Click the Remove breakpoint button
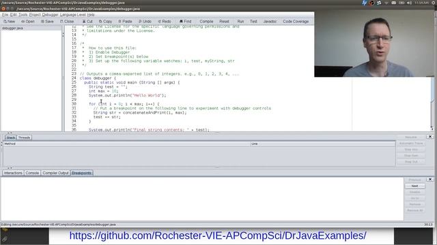The image size is (437, 245). [414, 204]
